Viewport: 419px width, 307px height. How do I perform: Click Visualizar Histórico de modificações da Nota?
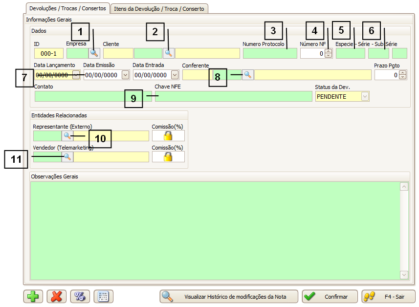coord(229,297)
